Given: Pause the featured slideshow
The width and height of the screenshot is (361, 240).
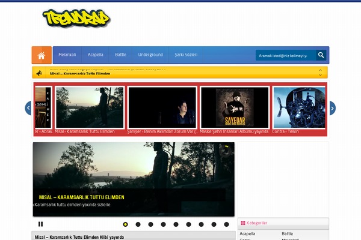Looking at the screenshot, I should [41, 224].
